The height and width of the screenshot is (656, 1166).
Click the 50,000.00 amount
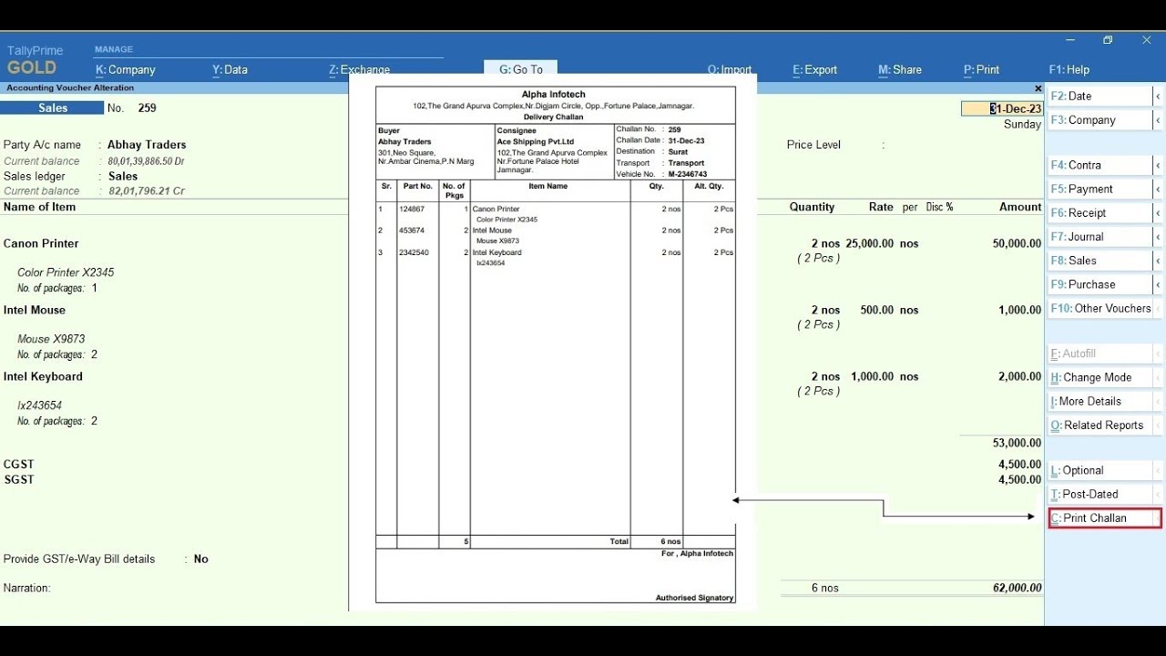(x=1017, y=243)
